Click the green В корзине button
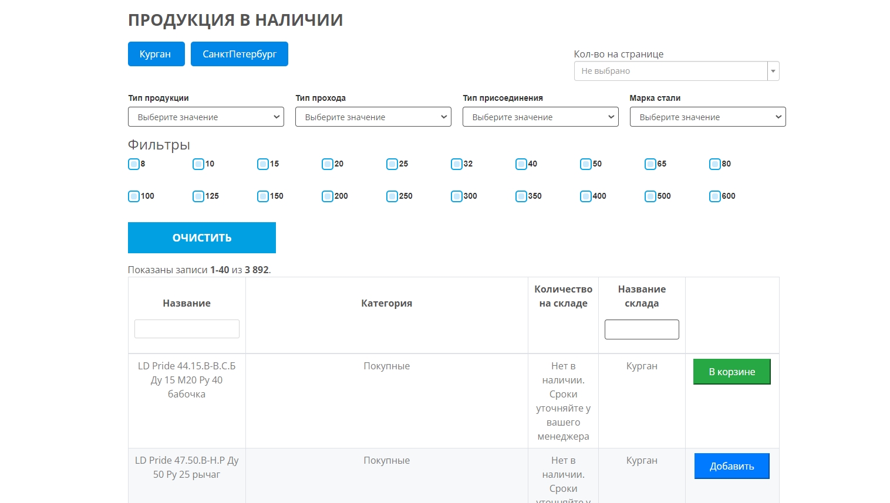This screenshot has height=503, width=890. click(x=731, y=372)
